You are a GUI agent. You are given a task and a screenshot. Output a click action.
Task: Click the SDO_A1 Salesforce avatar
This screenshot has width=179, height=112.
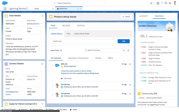tap(57, 65)
